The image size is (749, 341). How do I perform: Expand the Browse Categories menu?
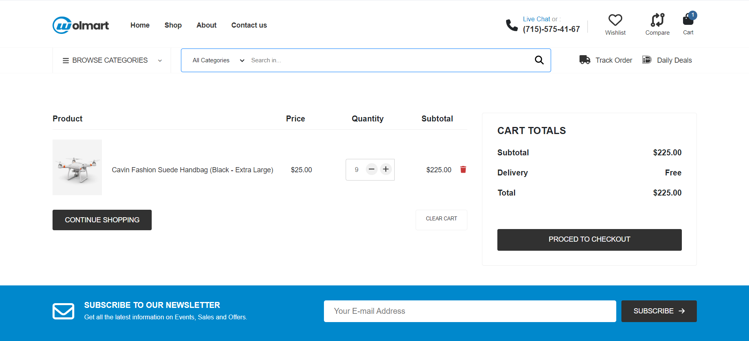[x=112, y=60]
